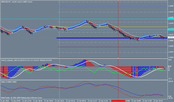Select the thick dark blue horizontal line
The width and height of the screenshot is (174, 102).
tap(112, 38)
